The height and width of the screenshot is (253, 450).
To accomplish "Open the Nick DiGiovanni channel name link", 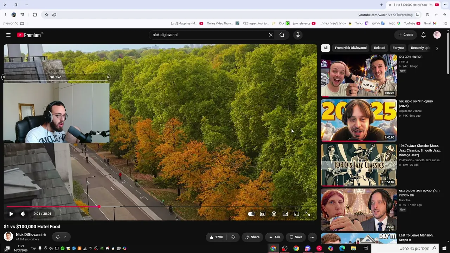I will 29,234.
